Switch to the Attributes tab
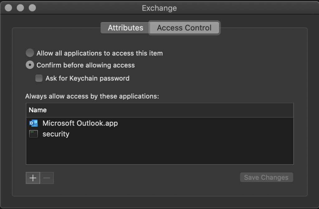The height and width of the screenshot is (209, 319). pyautogui.click(x=125, y=28)
